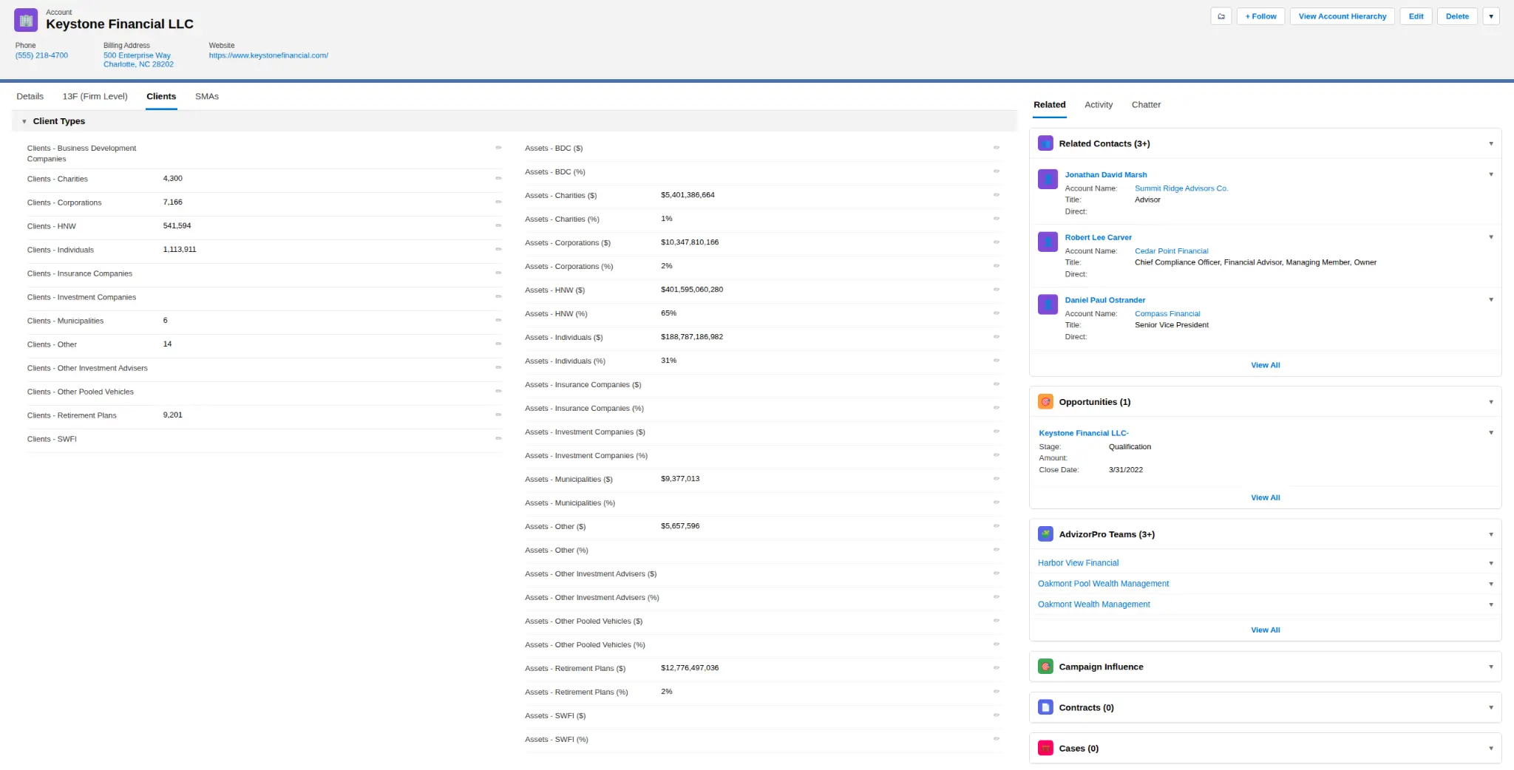Click the 1,113,911 Clients - Individuals value
The width and height of the screenshot is (1514, 770).
[x=180, y=250]
